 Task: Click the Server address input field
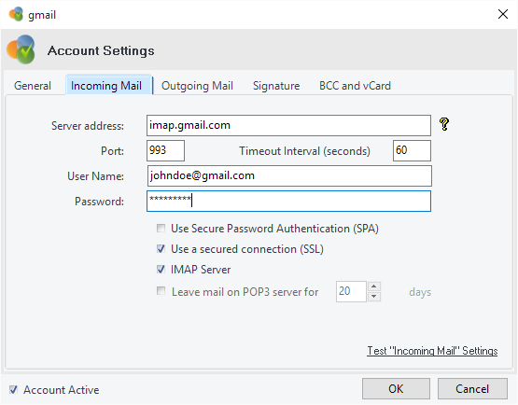click(288, 125)
